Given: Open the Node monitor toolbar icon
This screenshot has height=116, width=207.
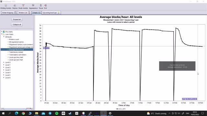Looking at the screenshot, I should [x=23, y=6].
